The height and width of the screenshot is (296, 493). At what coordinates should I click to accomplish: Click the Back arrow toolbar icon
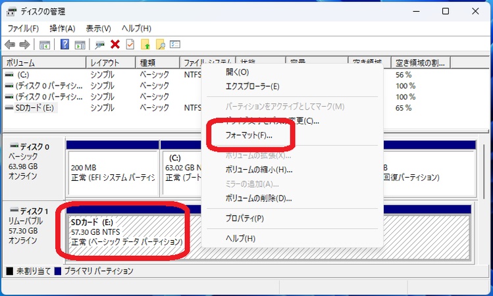[10, 45]
